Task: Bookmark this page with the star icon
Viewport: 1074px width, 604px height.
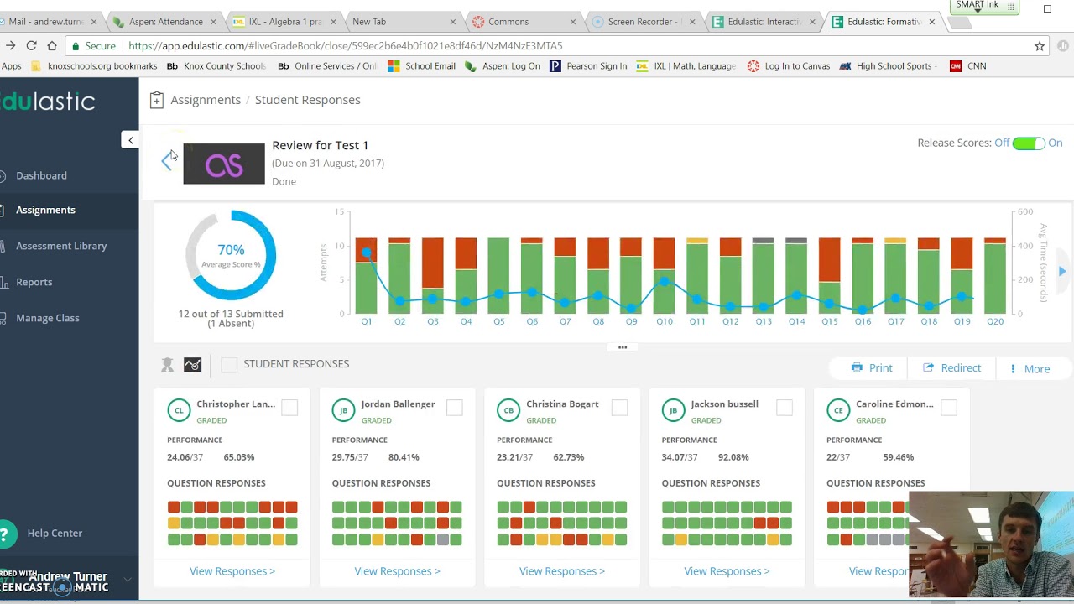Action: (1040, 46)
